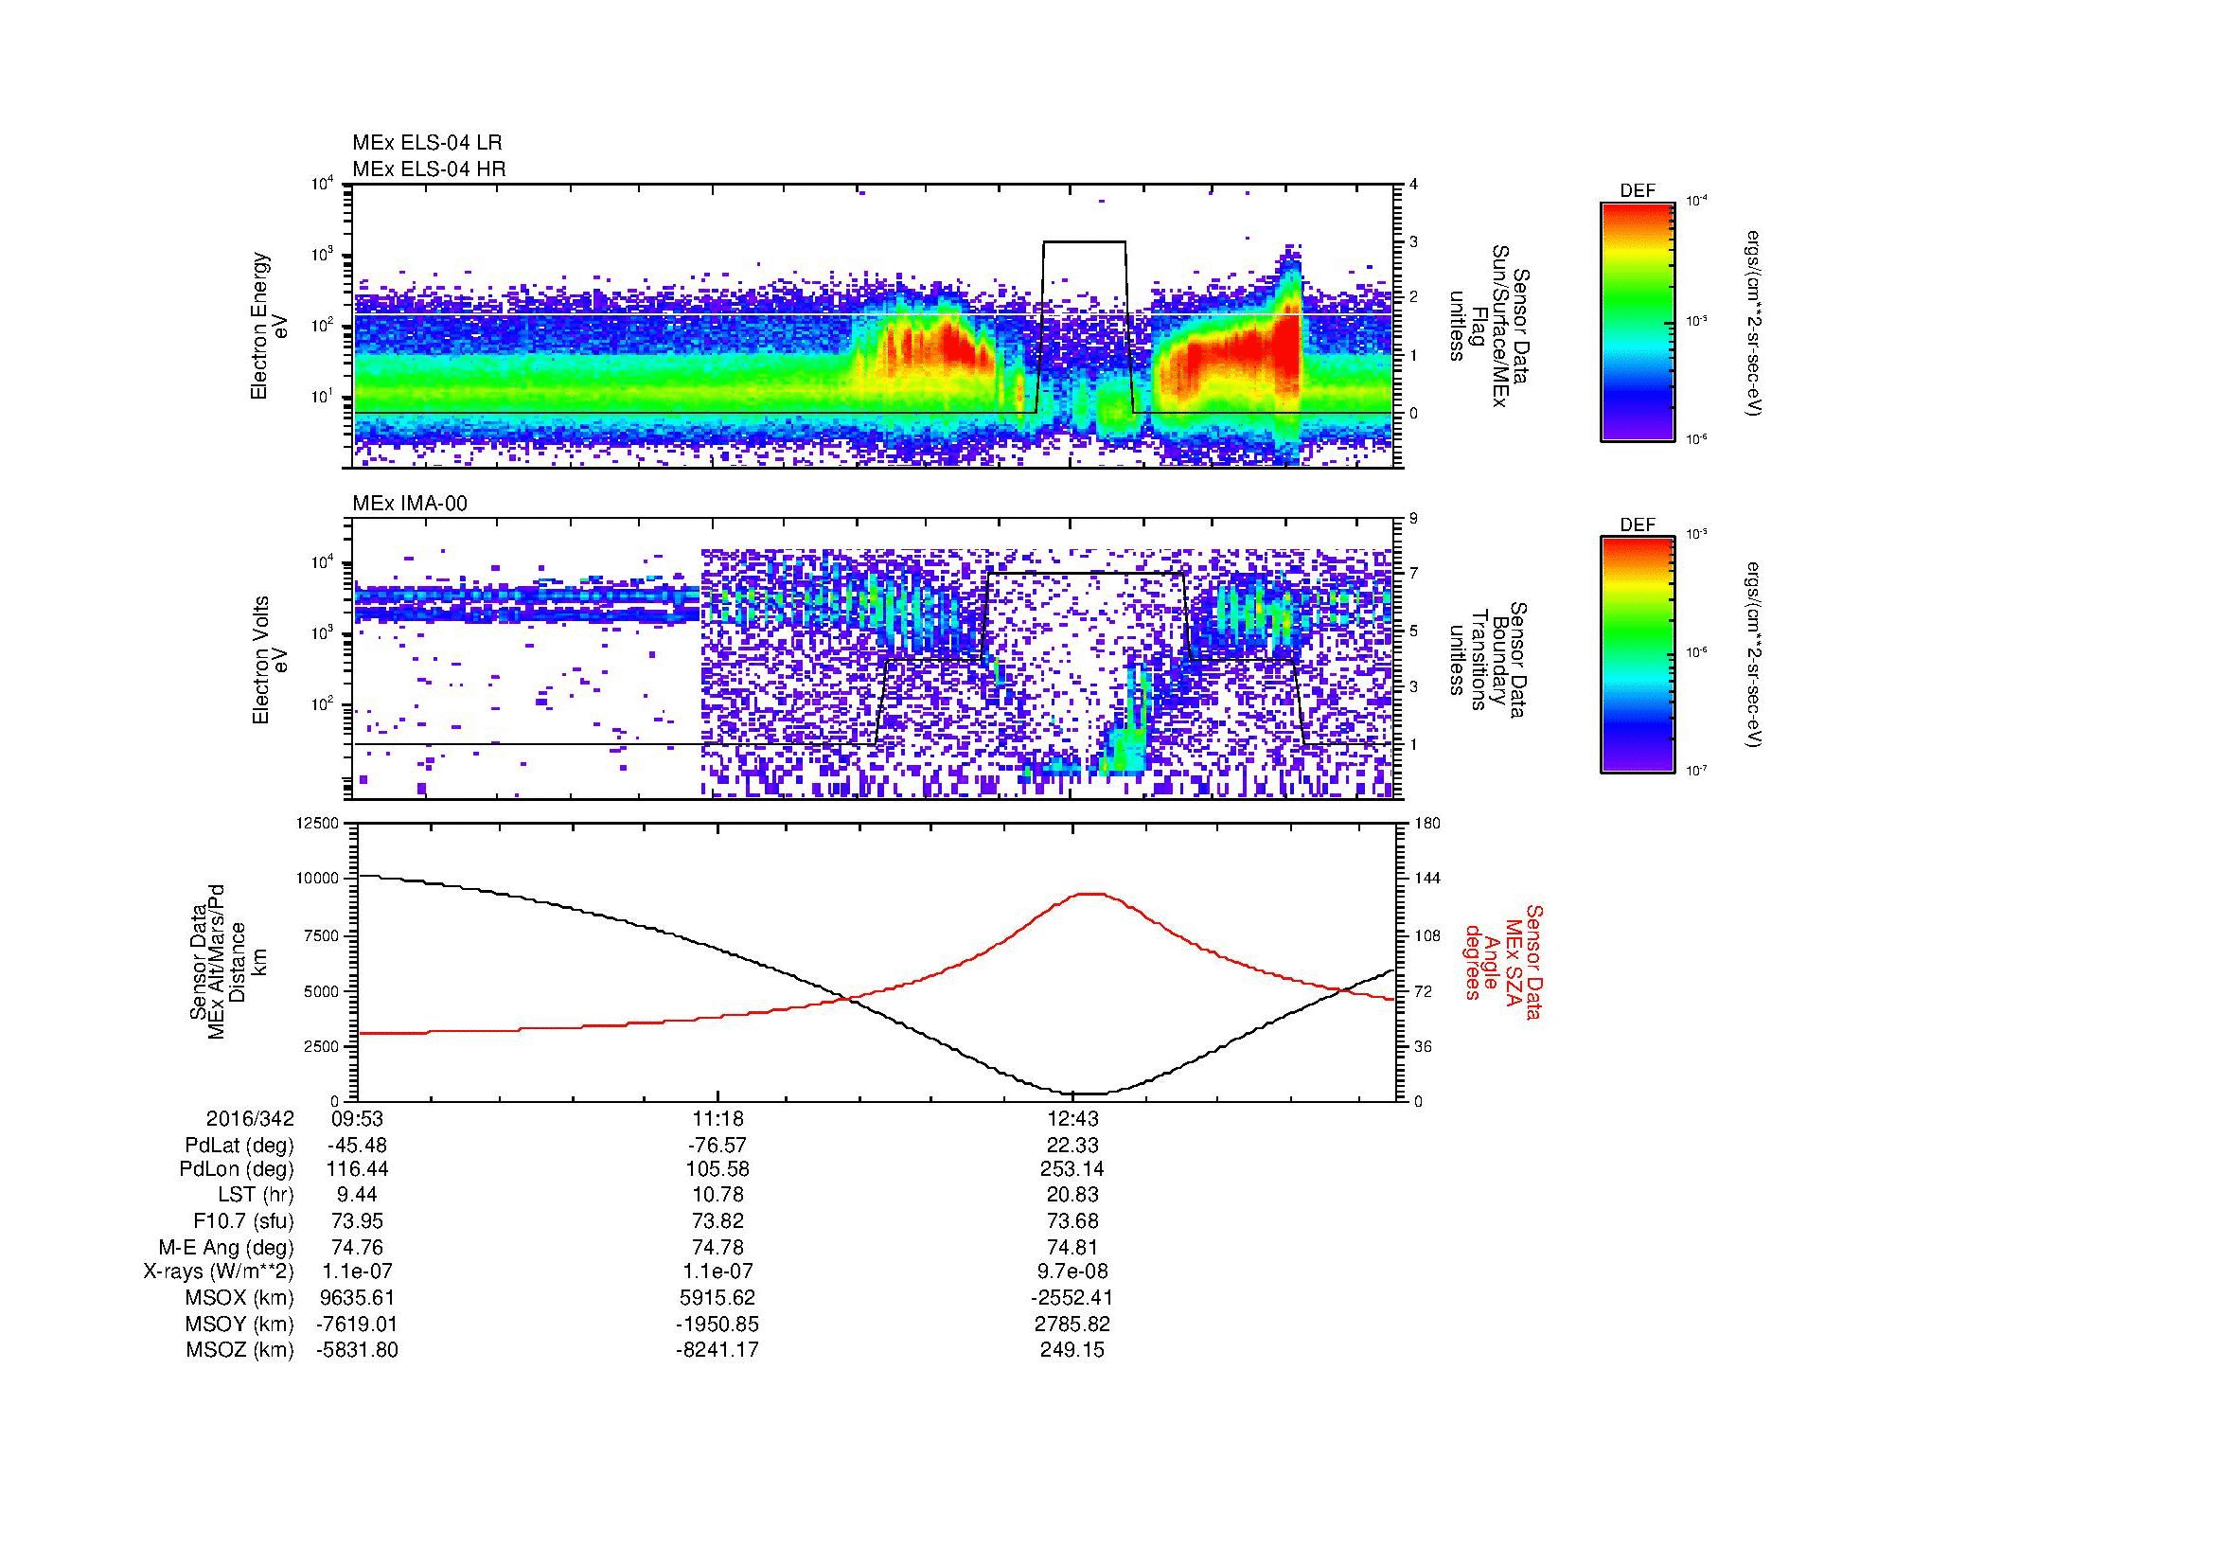Image resolution: width=2214 pixels, height=1565 pixels.
Task: Click the 'LST (hr)' row label
Action: click(256, 1196)
